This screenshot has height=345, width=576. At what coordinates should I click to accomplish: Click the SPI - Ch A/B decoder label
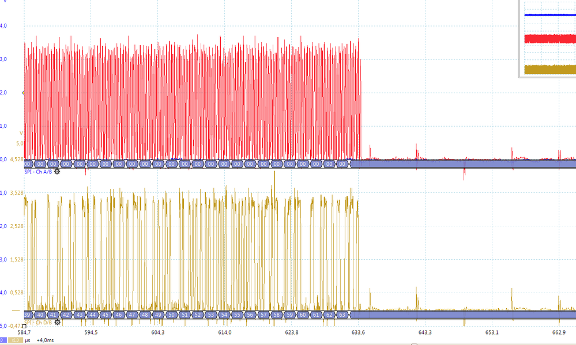38,172
